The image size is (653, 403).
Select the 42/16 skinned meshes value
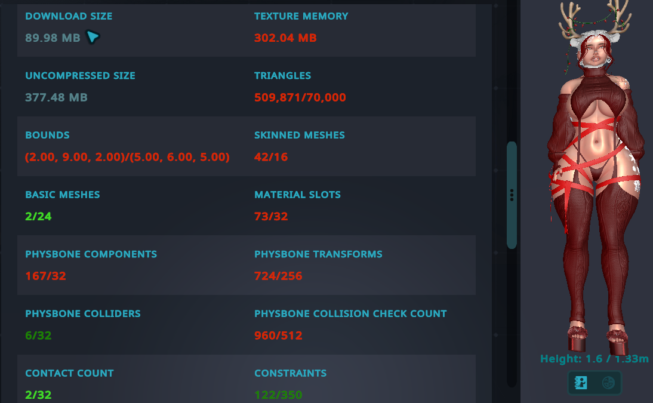click(271, 157)
